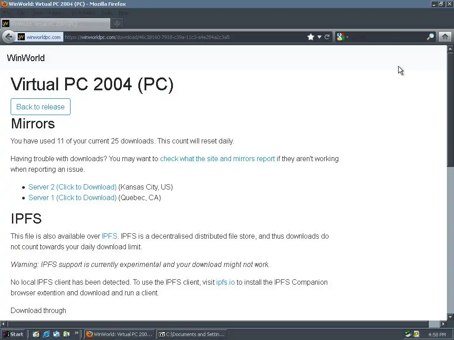
Task: Restore the Firefox window size
Action: tap(441, 4)
